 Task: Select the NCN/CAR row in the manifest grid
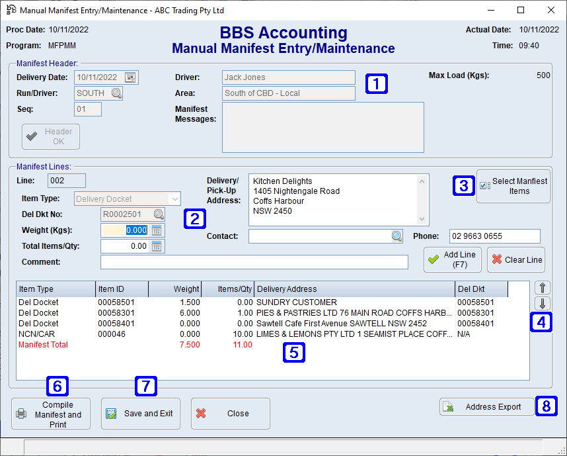(x=198, y=334)
